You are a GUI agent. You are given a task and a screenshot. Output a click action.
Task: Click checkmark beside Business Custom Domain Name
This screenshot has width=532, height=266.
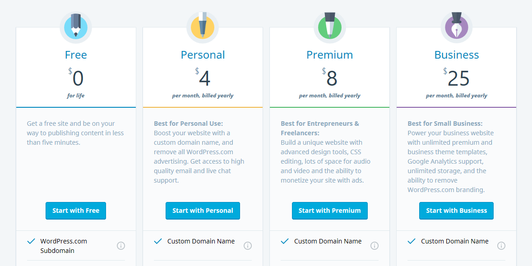(x=412, y=241)
